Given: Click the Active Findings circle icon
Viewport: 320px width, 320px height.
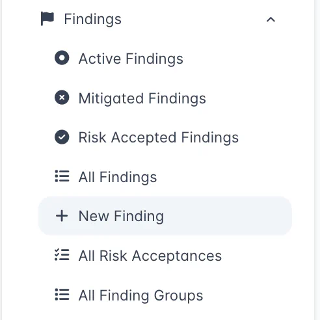Looking at the screenshot, I should click(62, 58).
